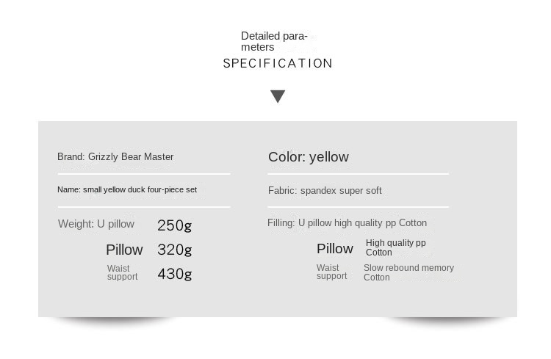Click the 430g weight value
Screen dimensions: 551x359
click(x=175, y=274)
